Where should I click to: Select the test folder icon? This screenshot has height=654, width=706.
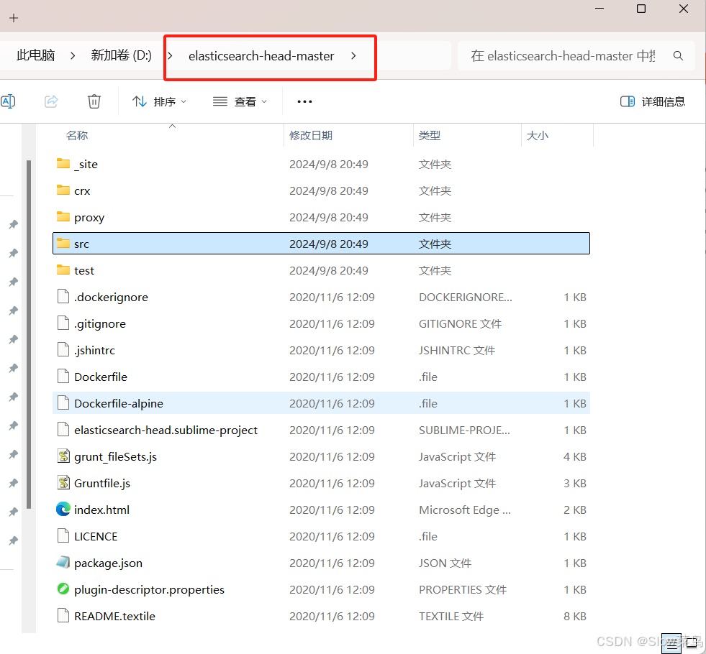63,270
